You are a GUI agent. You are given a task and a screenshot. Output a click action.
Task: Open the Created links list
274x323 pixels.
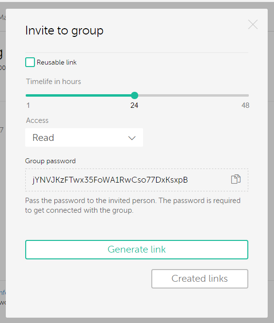[x=200, y=279]
